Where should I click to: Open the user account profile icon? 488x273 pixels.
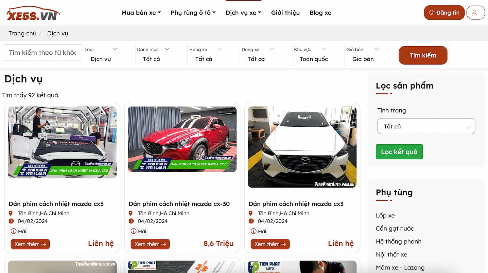pos(475,13)
